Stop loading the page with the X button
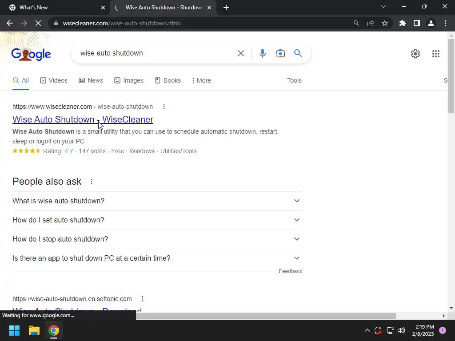Viewport: 455px width, 341px height. (38, 23)
